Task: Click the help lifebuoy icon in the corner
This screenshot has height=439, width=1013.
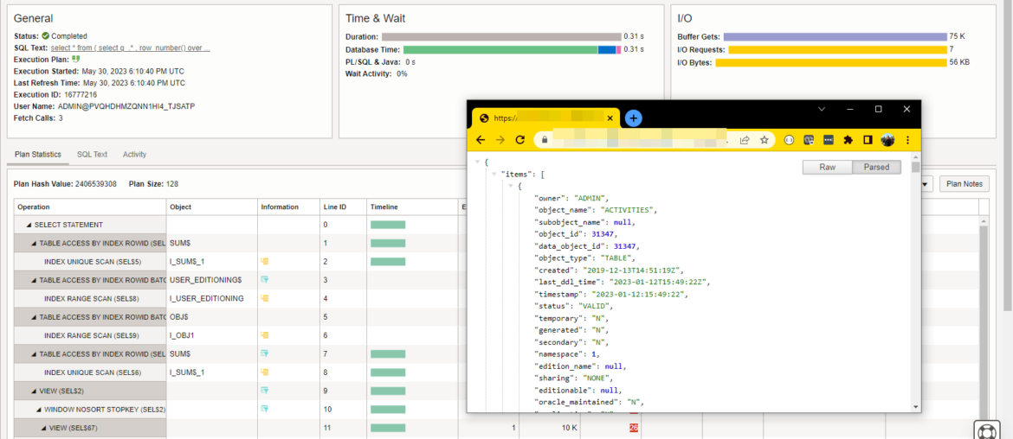Action: (x=986, y=430)
